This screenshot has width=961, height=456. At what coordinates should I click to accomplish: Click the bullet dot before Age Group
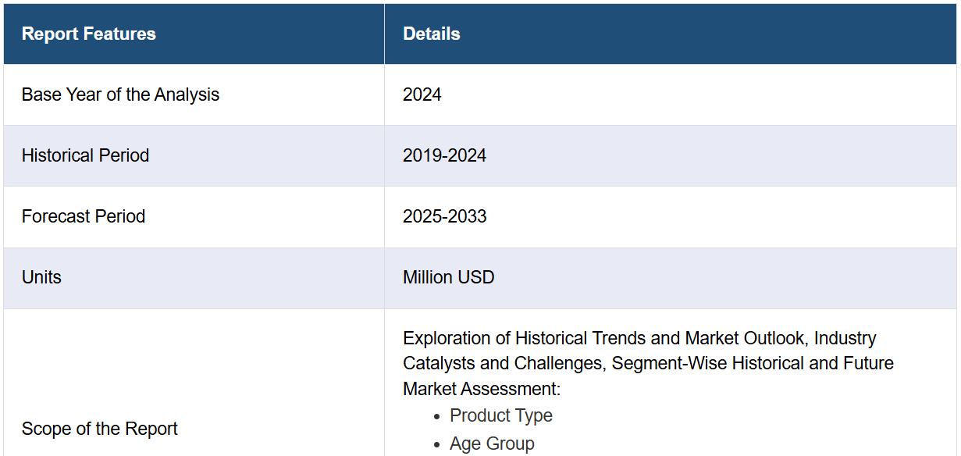coord(437,444)
